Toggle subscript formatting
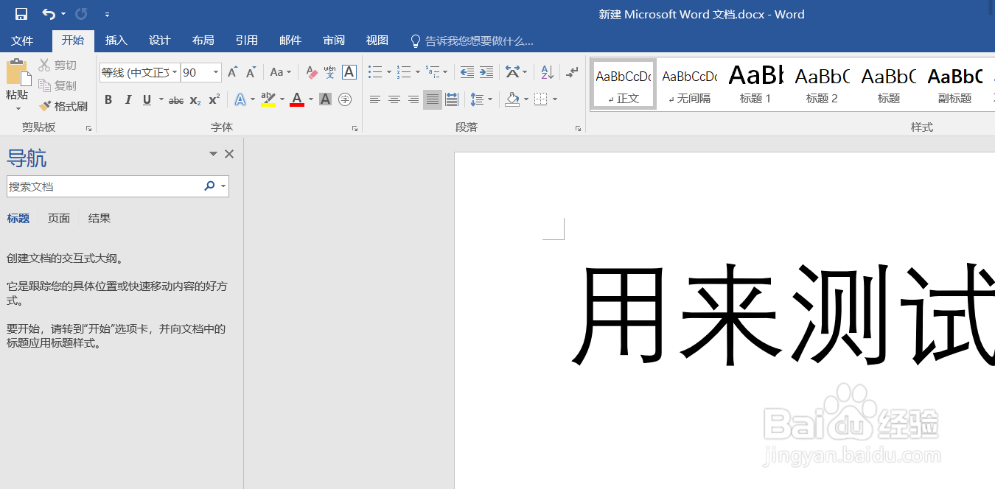Screen dimensions: 995x489 pos(194,99)
